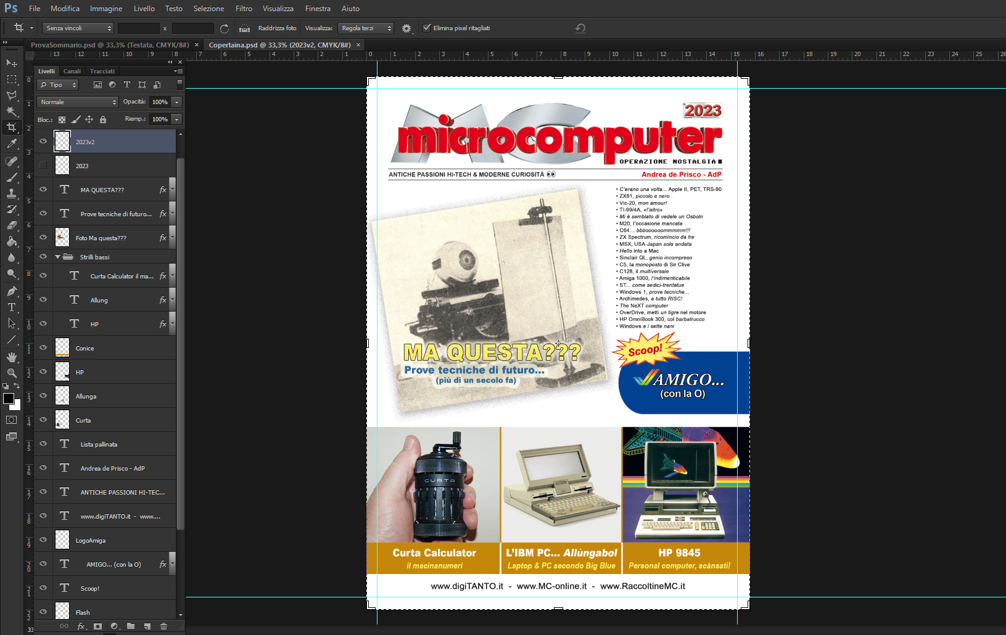The height and width of the screenshot is (635, 1006).
Task: Open the Opacità slider arrow
Action: pyautogui.click(x=177, y=102)
